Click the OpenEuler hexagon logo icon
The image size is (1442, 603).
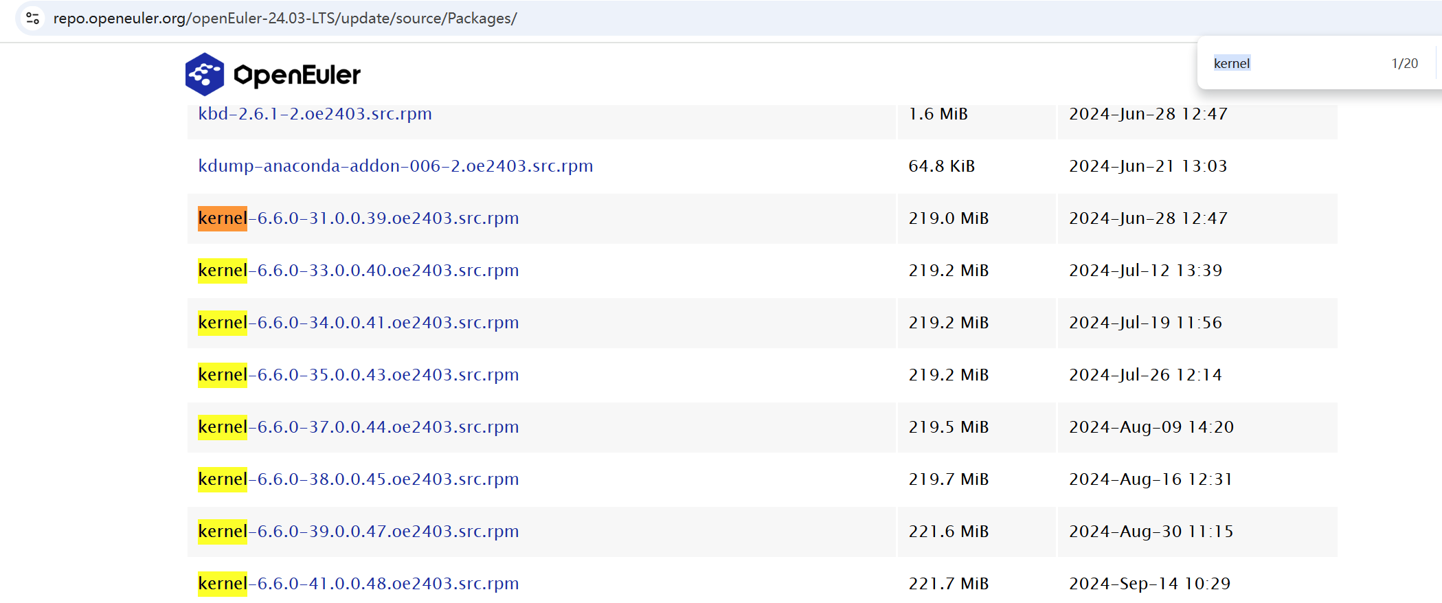coord(205,74)
